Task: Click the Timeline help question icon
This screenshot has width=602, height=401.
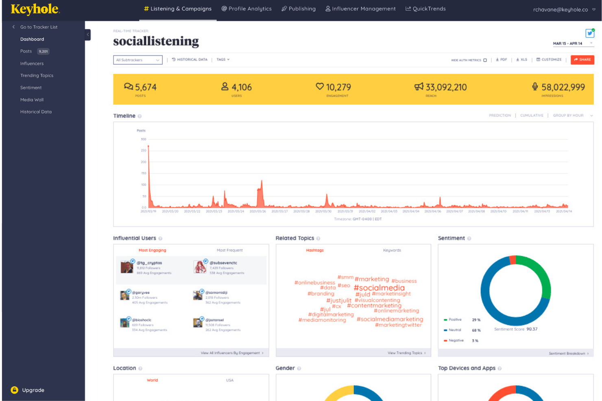Action: tap(140, 116)
